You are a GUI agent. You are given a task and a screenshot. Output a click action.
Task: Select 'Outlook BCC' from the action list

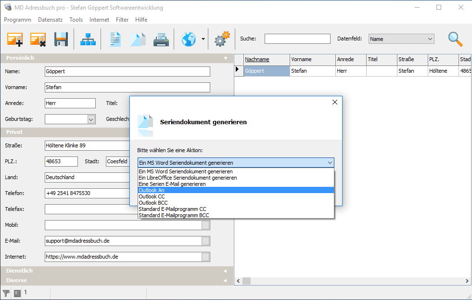[x=153, y=203]
